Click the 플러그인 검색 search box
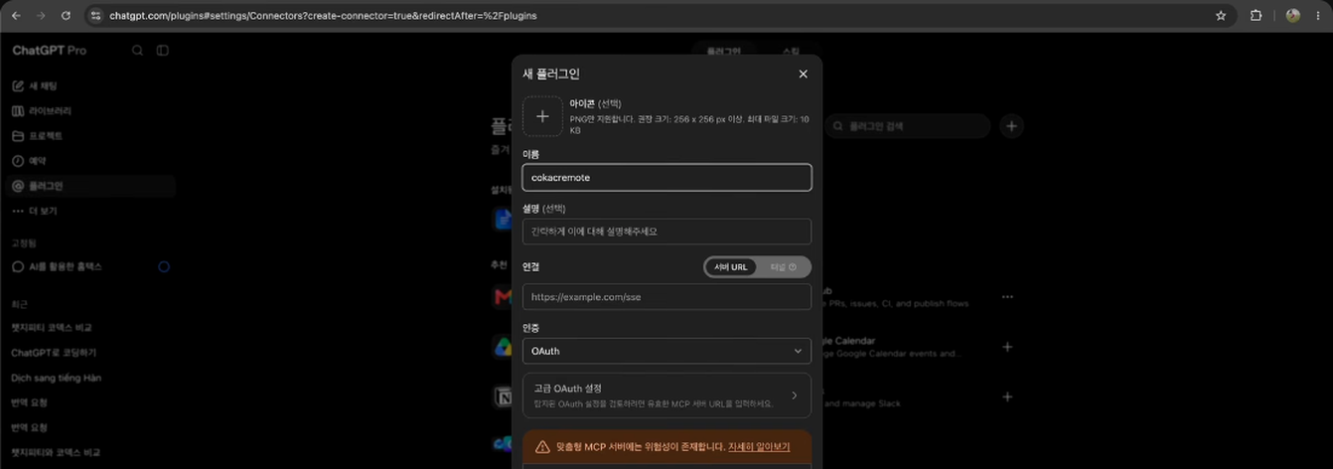This screenshot has width=1333, height=469. pyautogui.click(x=908, y=126)
